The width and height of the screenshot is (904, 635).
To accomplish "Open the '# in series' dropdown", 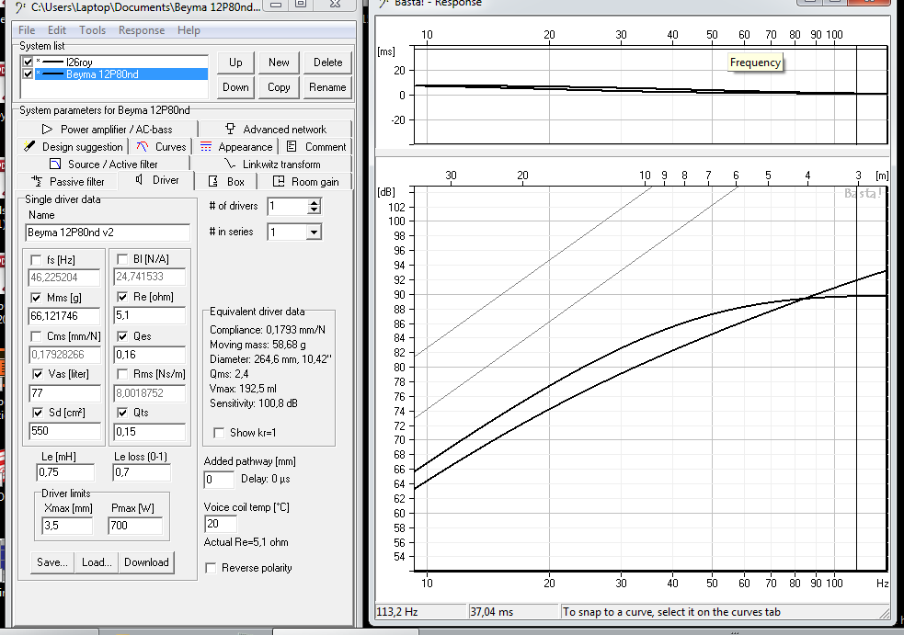I will [314, 232].
